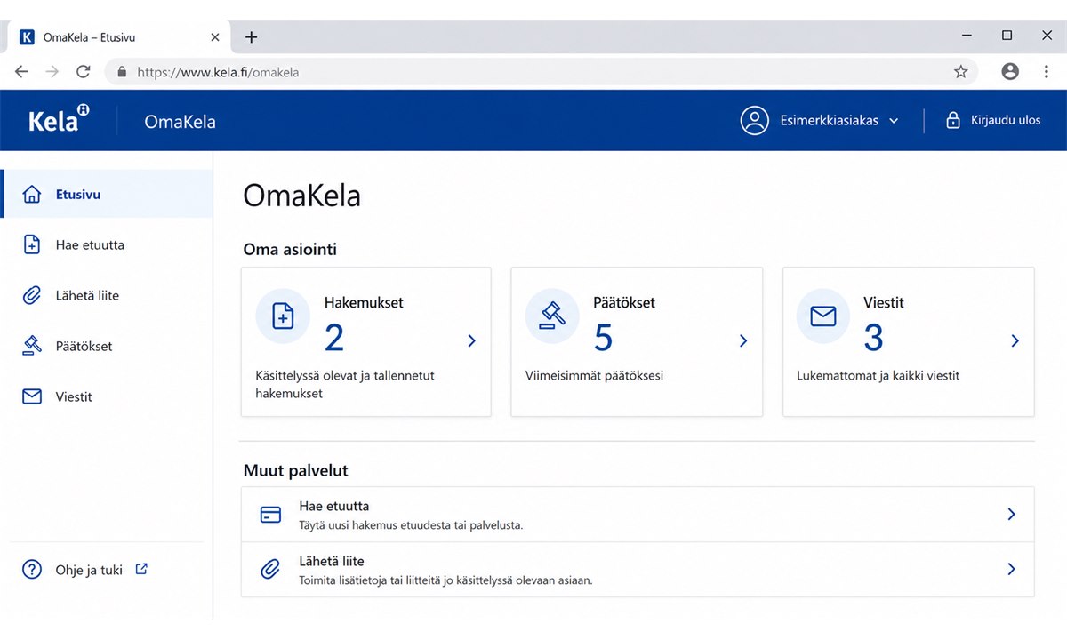Click Esimerkkiasiakas user name in header
Viewport: 1067px width, 640px height.
(x=828, y=120)
